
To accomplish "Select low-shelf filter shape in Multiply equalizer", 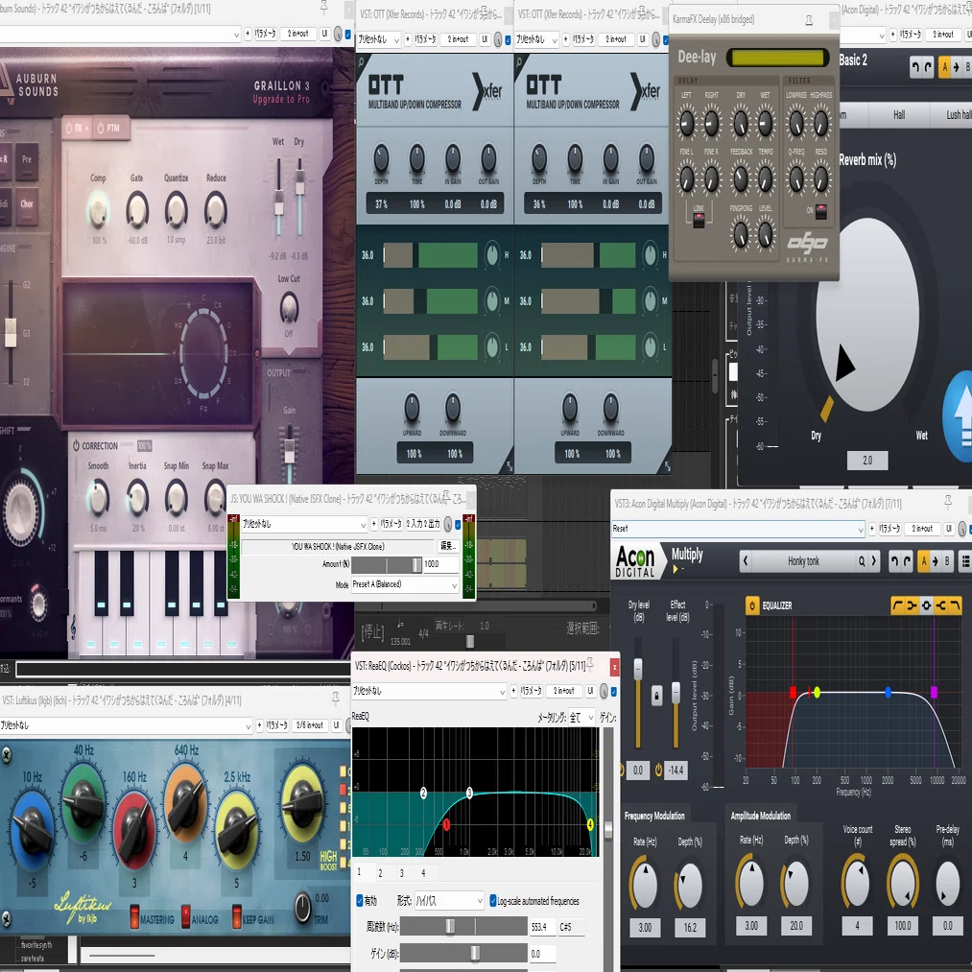I will tap(912, 605).
